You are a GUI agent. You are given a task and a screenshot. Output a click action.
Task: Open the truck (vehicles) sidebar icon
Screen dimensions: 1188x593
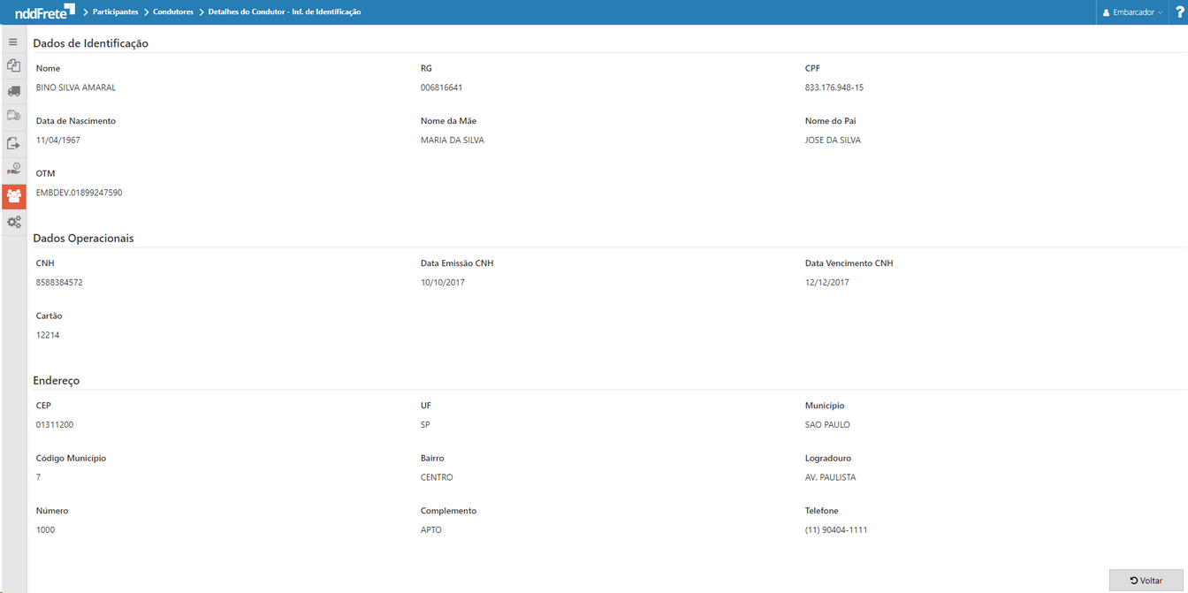pos(13,90)
